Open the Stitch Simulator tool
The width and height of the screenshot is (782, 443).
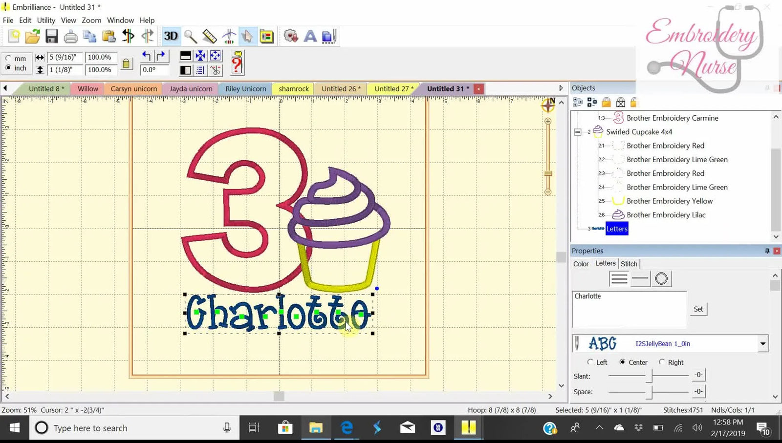coord(229,36)
